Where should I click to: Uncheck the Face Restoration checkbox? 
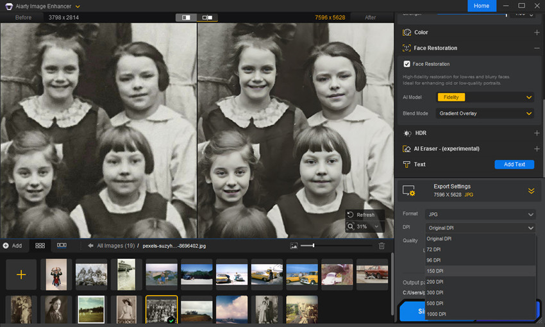tap(407, 64)
